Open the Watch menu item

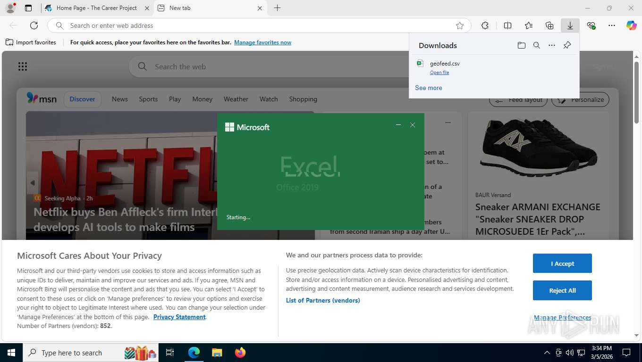click(269, 99)
